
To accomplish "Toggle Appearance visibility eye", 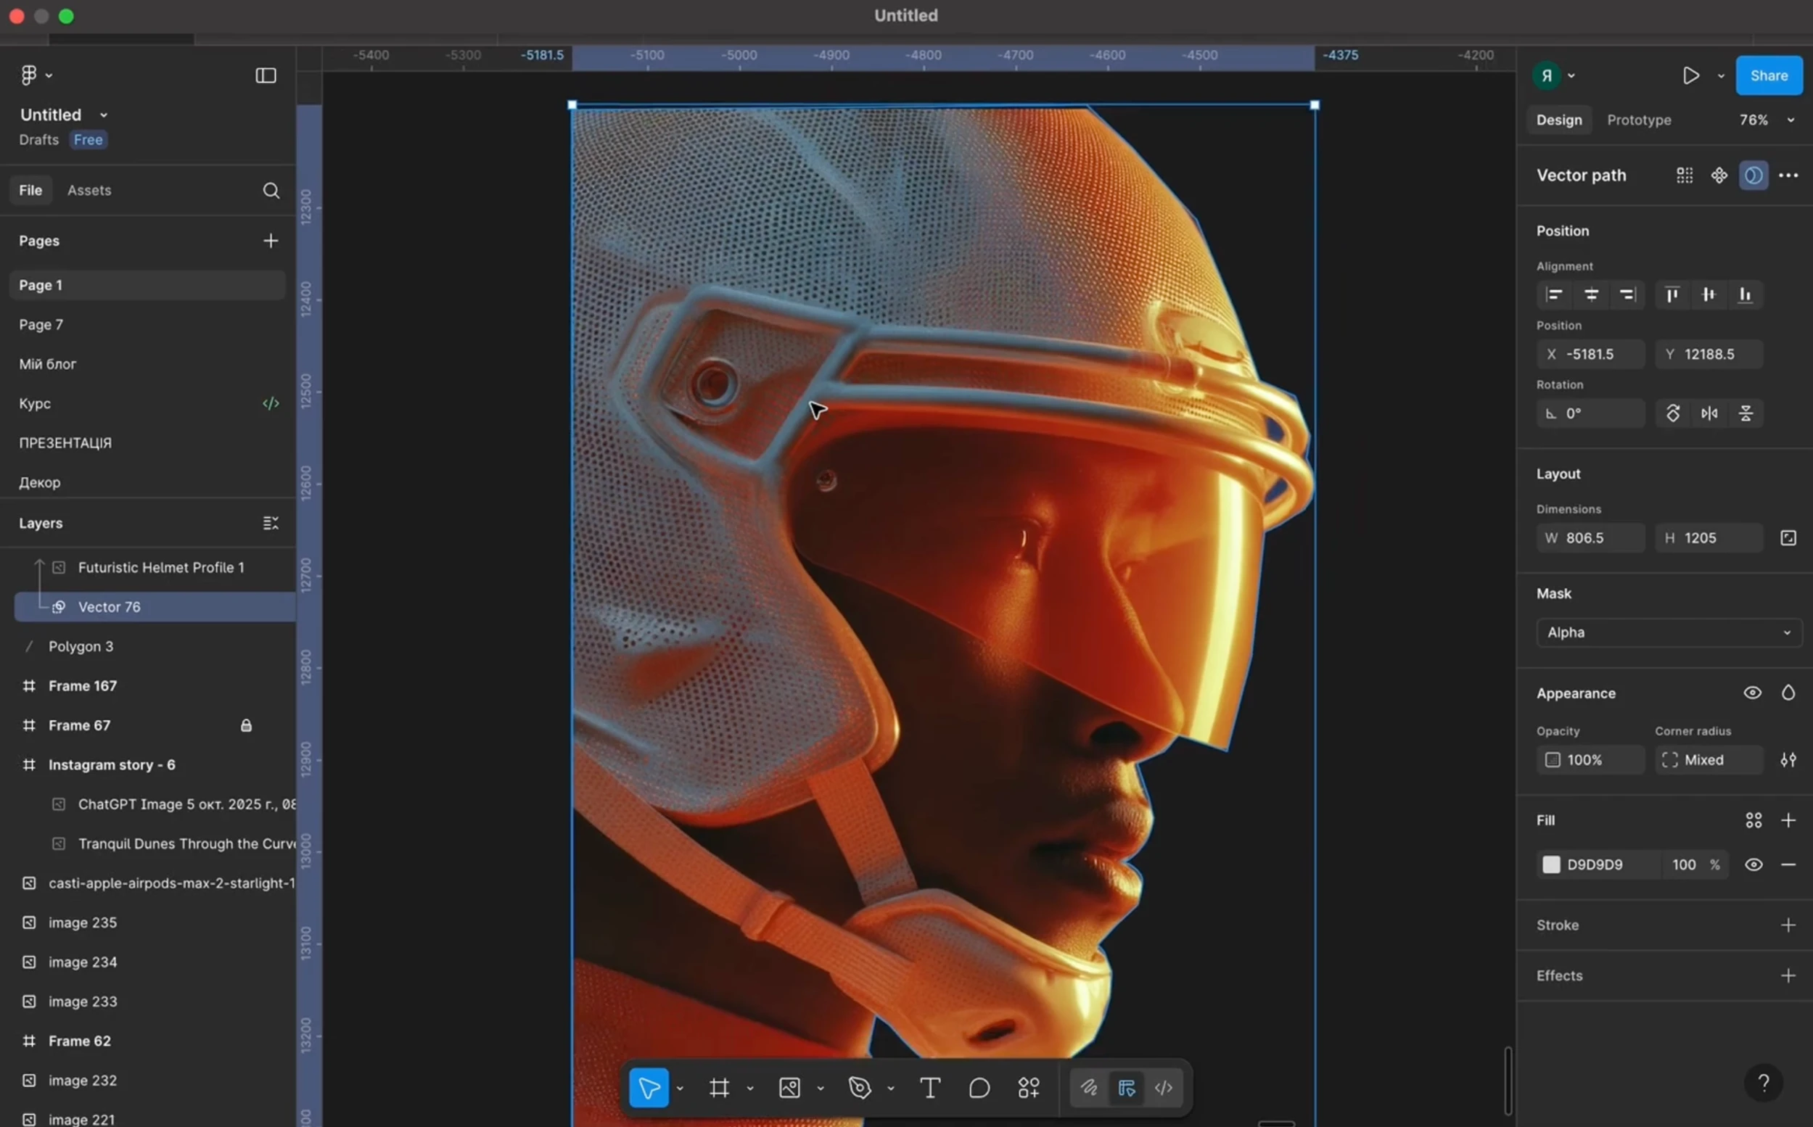I will tap(1752, 693).
